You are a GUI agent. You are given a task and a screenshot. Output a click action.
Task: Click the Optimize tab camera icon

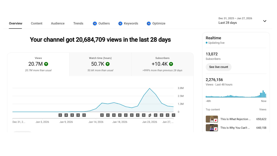(149, 23)
